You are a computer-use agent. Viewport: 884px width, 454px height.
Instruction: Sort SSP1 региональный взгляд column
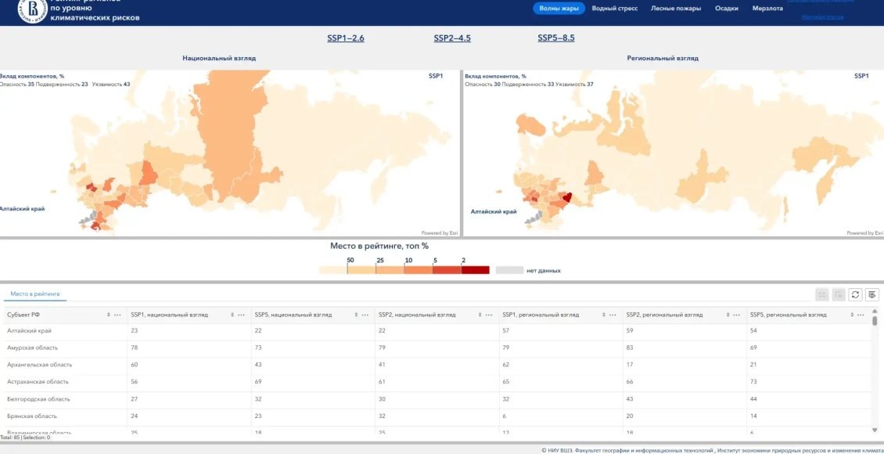pos(604,315)
